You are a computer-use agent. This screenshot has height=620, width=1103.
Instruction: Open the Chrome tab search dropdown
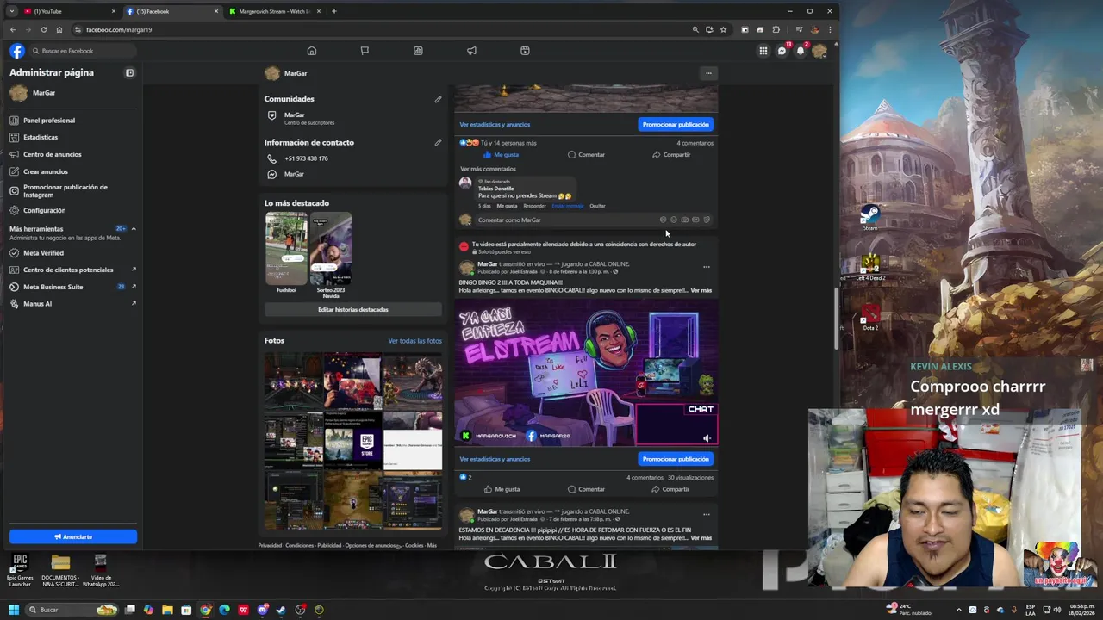(11, 11)
